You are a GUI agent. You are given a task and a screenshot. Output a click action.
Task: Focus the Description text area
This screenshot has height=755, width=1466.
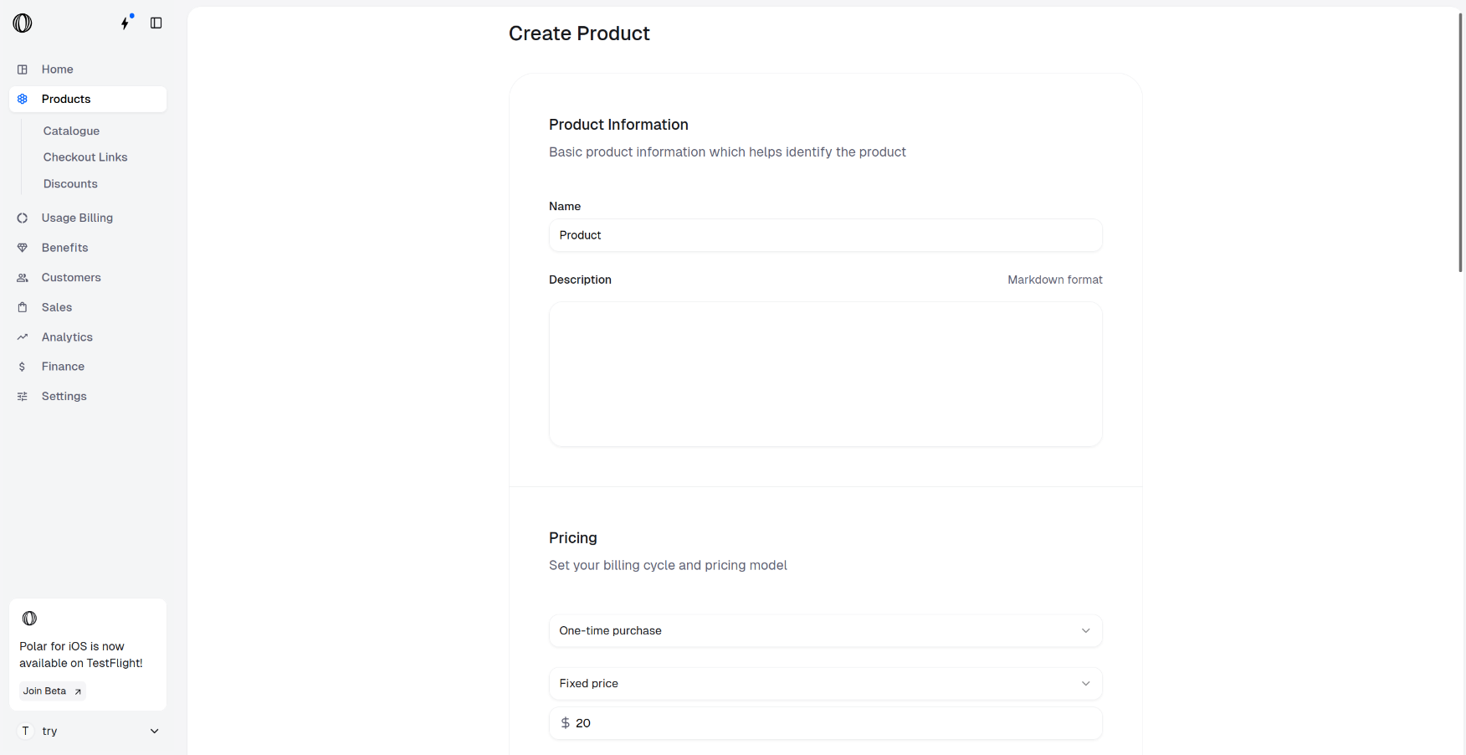pos(825,373)
